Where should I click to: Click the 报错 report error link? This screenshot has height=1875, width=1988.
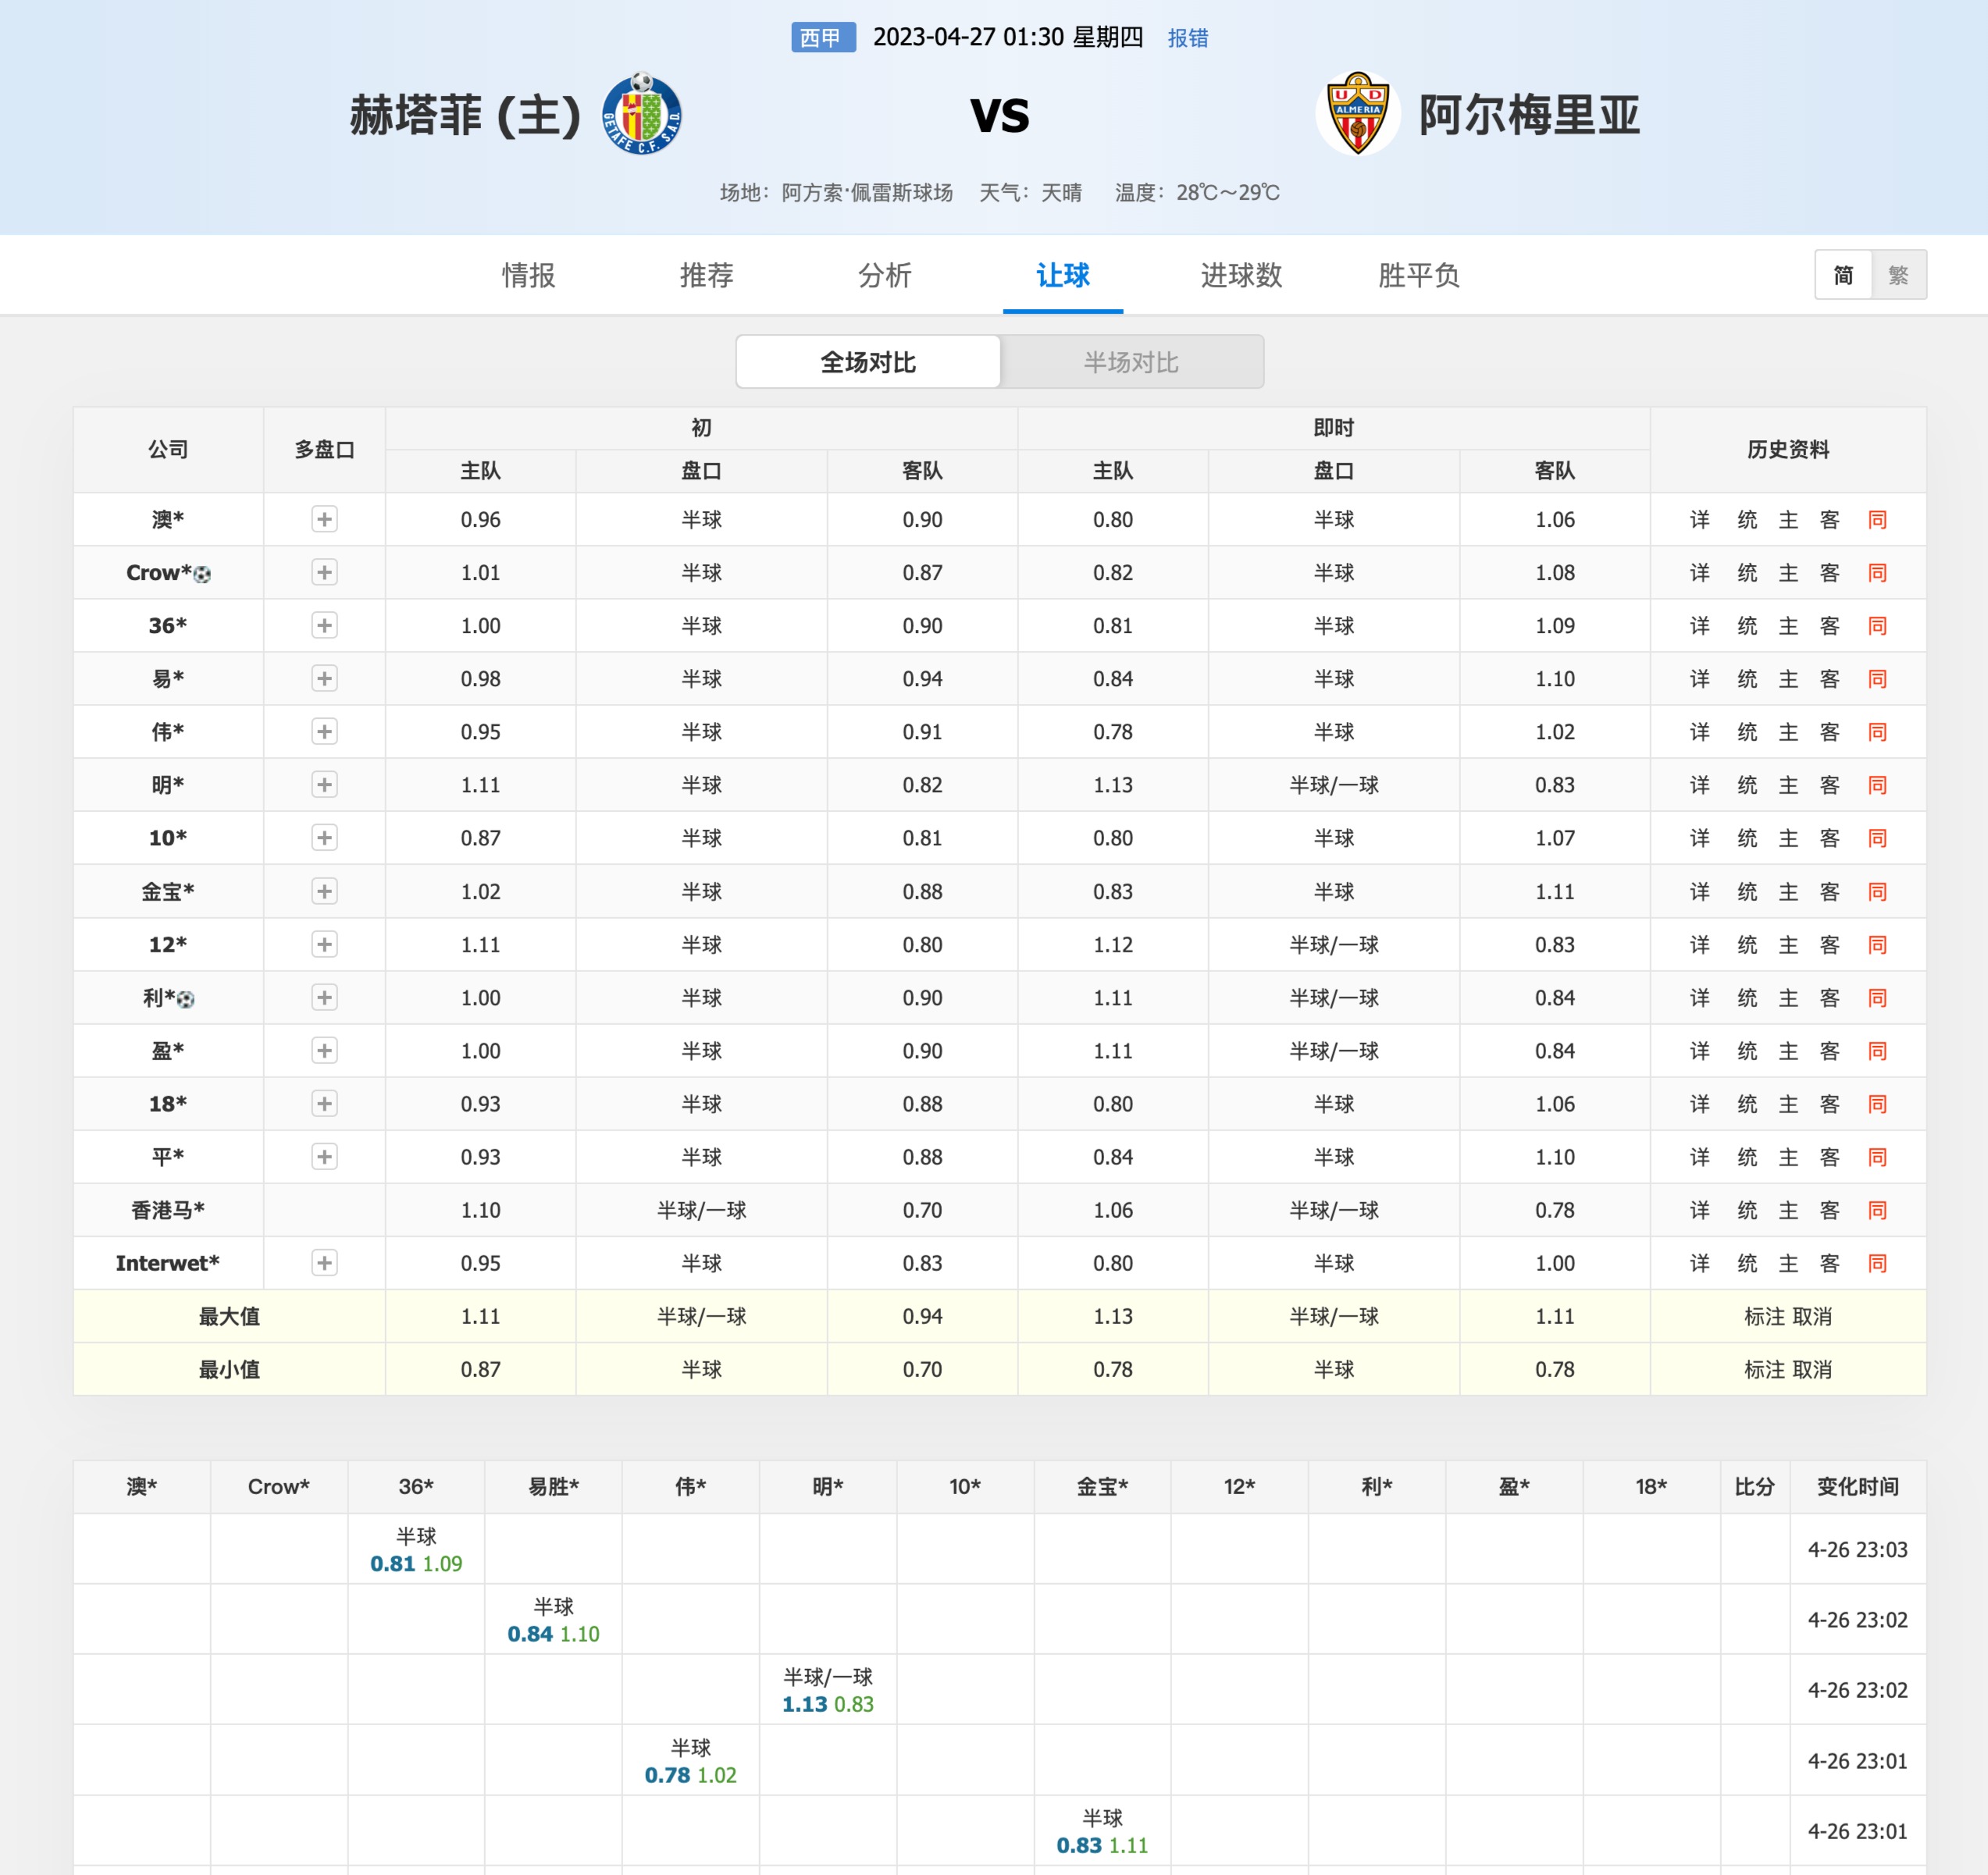[1188, 38]
